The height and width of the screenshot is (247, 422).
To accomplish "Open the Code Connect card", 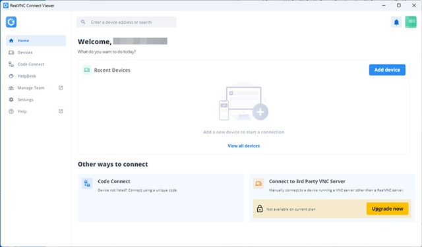I will click(161, 198).
